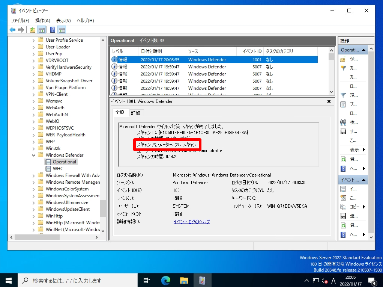Click the save all events disk icon
383x287 pixels.
(x=343, y=131)
